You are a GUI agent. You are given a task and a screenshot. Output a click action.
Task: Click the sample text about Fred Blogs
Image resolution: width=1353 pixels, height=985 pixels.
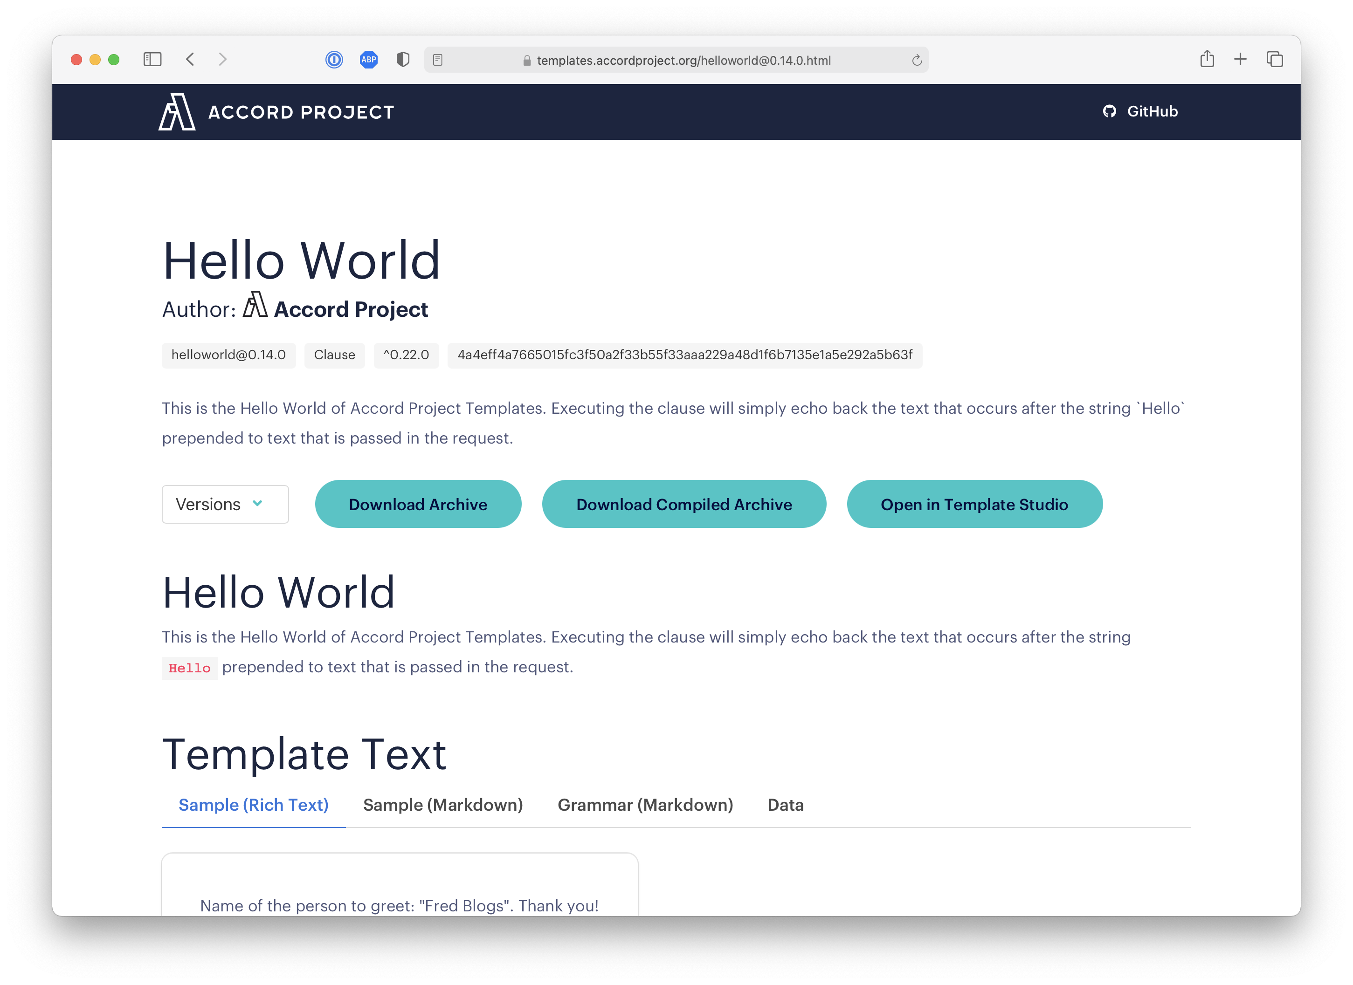click(x=399, y=906)
